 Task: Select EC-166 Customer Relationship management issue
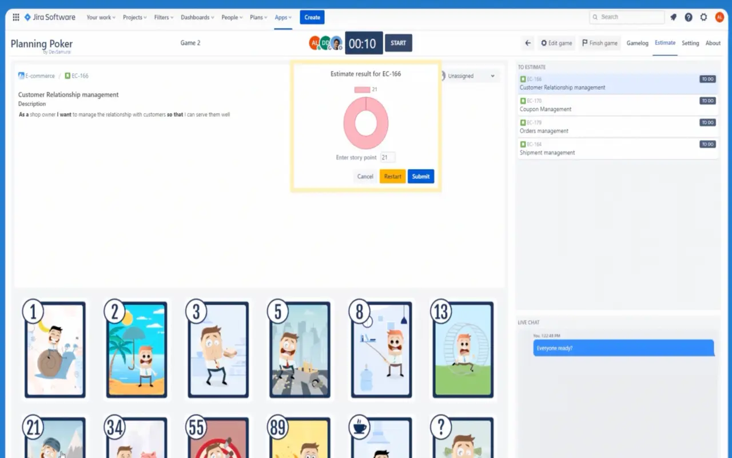(x=618, y=83)
